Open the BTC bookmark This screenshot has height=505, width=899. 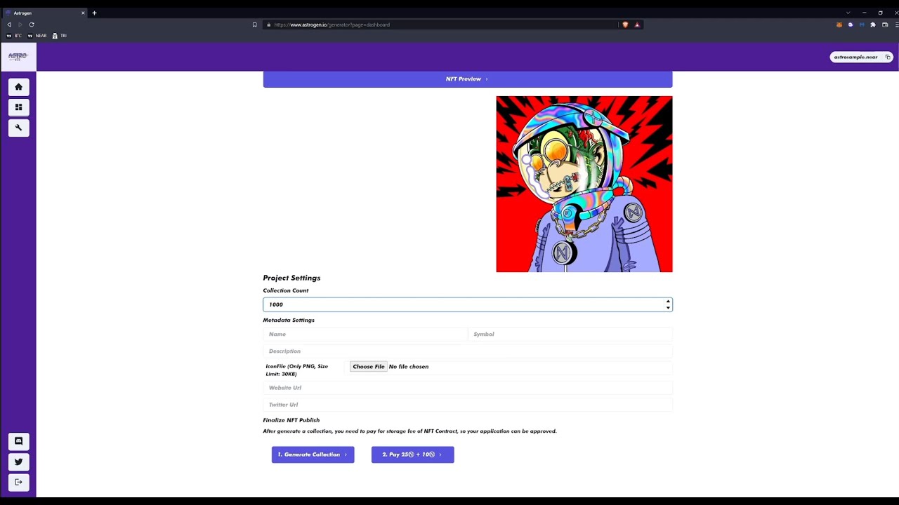14,36
